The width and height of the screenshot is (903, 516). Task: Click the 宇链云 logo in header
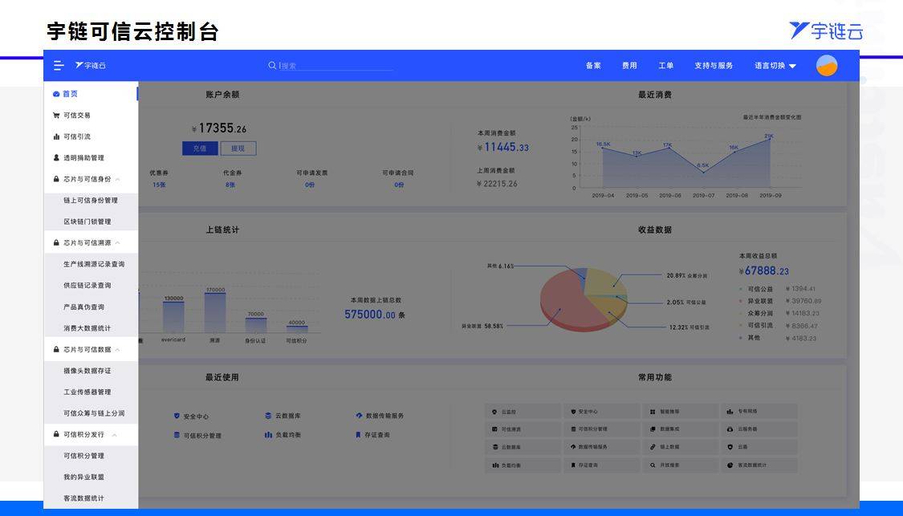[x=91, y=66]
